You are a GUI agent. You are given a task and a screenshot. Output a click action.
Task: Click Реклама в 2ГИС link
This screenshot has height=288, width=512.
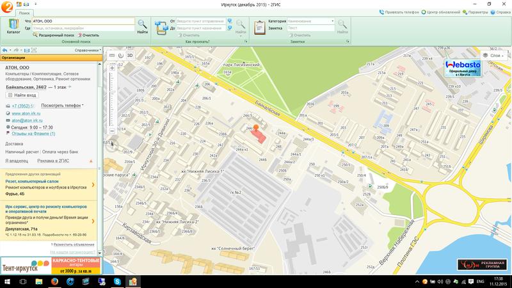pos(53,161)
